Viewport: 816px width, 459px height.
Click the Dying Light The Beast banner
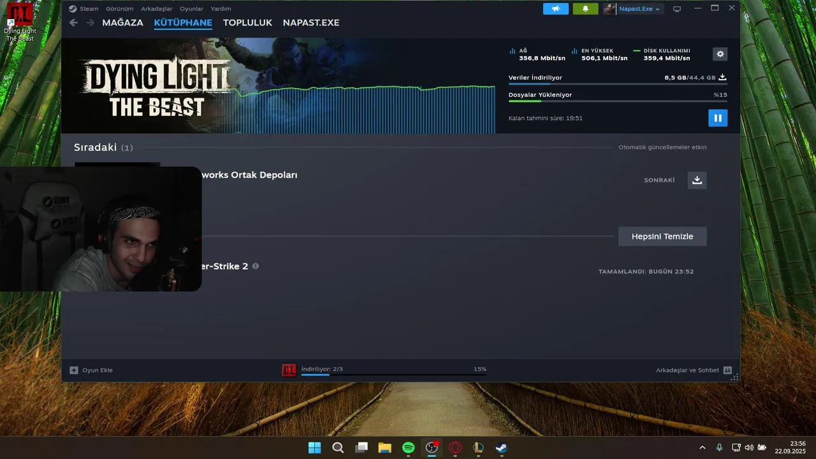pyautogui.click(x=156, y=86)
